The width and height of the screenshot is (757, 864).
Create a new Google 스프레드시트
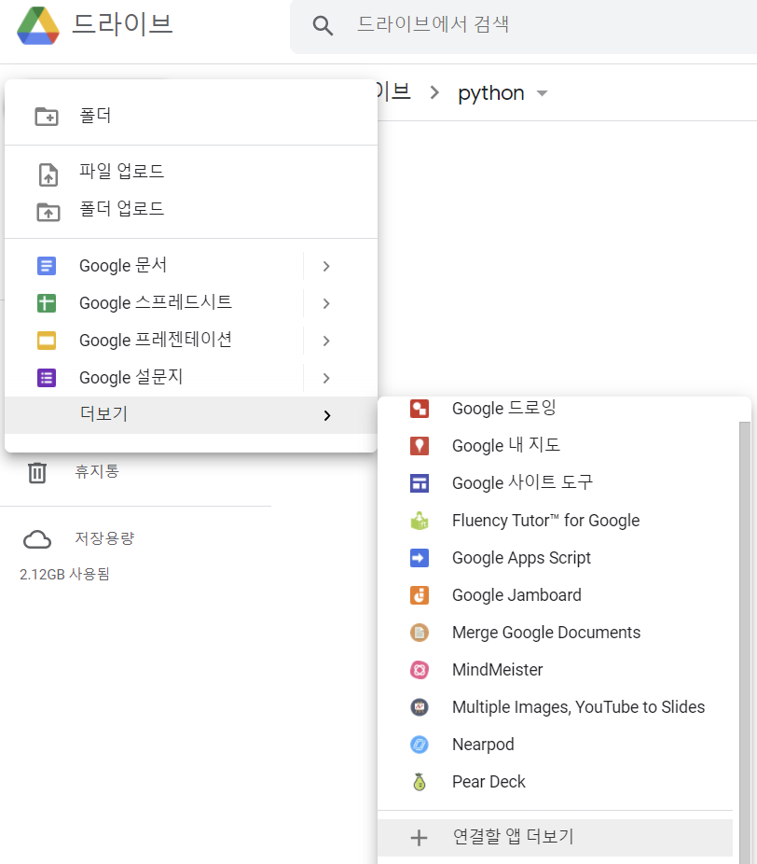coord(156,302)
